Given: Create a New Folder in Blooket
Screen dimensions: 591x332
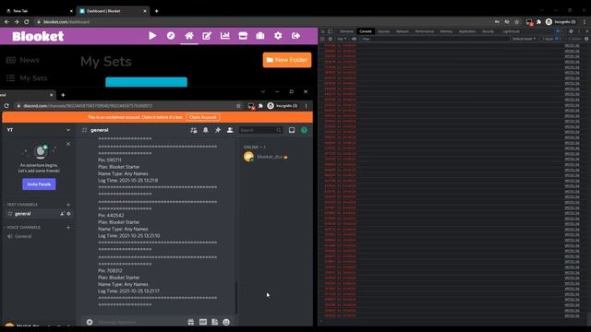Looking at the screenshot, I should pyautogui.click(x=287, y=60).
